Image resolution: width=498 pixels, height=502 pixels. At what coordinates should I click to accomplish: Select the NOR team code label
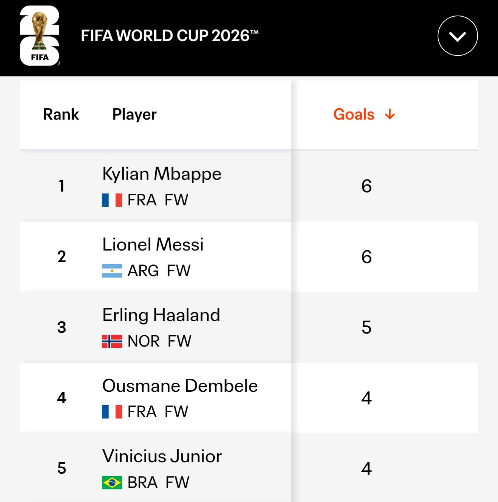click(x=144, y=341)
